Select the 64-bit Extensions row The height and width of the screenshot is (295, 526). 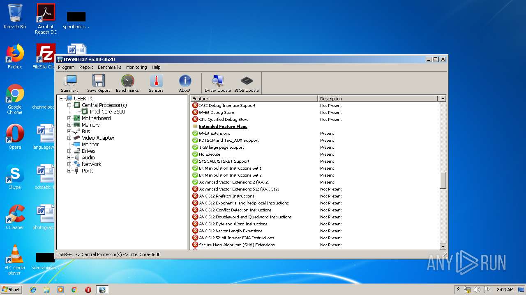point(315,133)
